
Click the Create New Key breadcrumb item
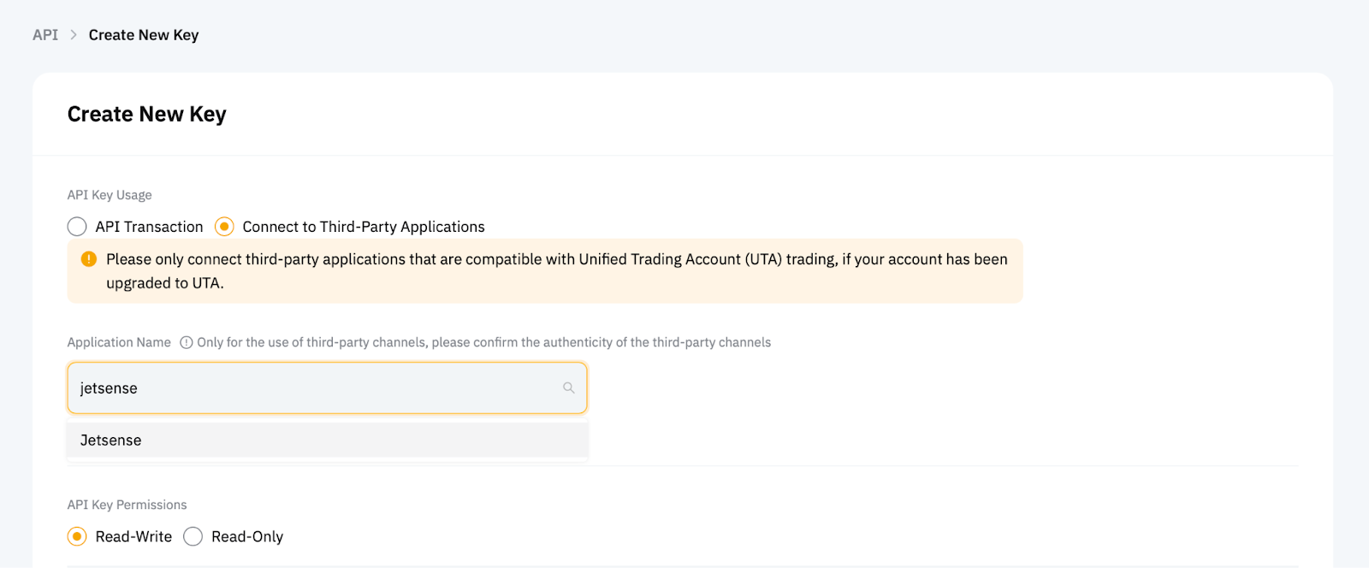(144, 35)
